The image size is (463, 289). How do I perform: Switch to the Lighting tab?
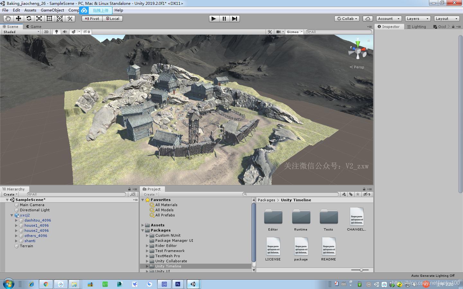416,27
